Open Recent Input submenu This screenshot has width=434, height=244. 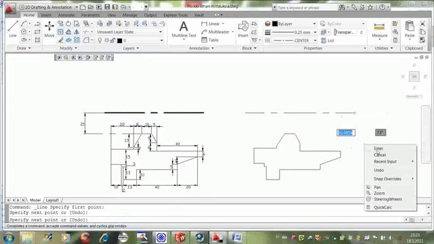(x=391, y=161)
